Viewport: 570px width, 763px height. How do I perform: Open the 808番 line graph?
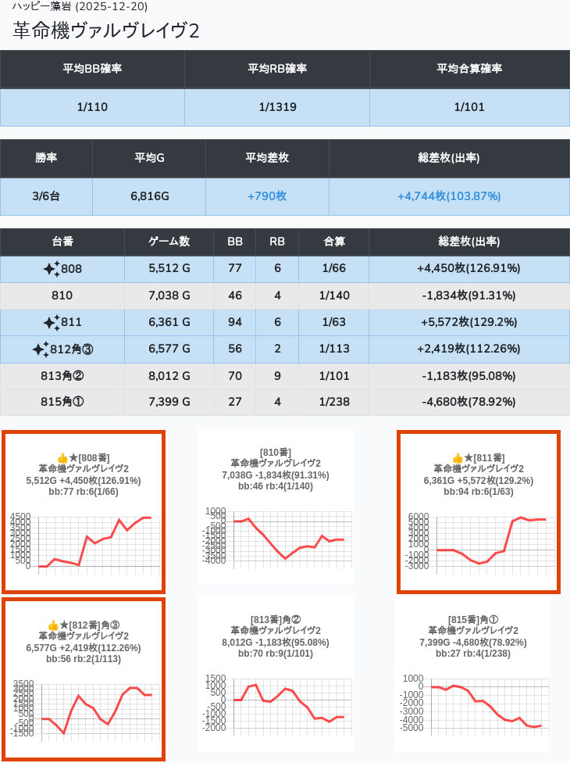click(x=83, y=542)
